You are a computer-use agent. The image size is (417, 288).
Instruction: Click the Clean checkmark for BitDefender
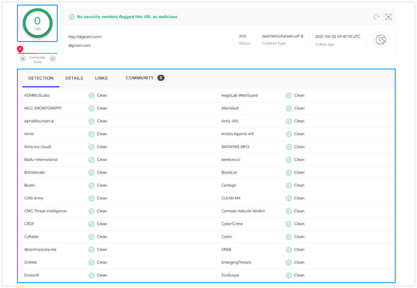coord(91,172)
